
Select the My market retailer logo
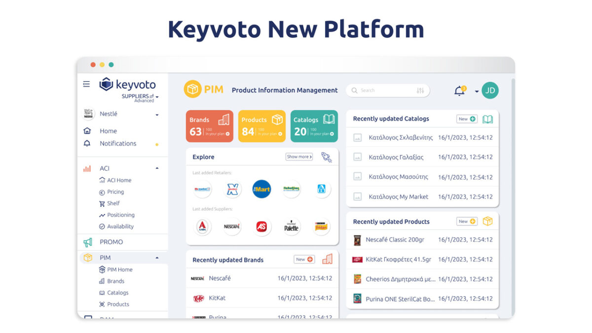(202, 189)
